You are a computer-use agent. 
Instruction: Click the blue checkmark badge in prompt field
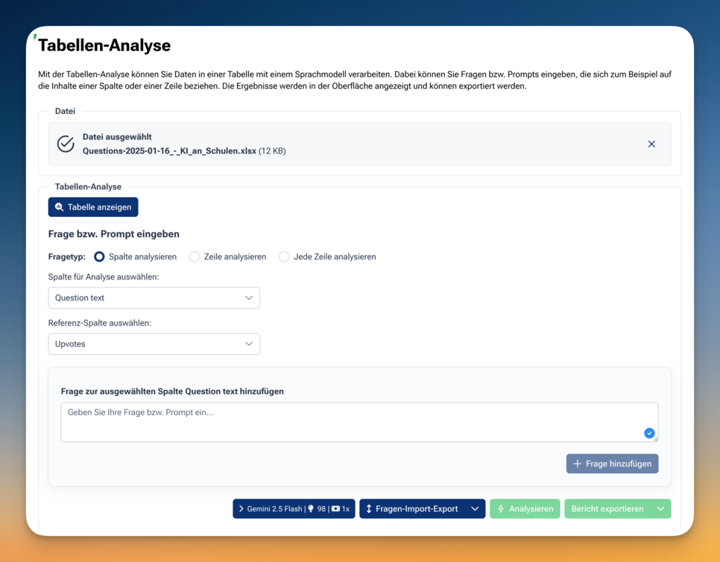pyautogui.click(x=649, y=433)
